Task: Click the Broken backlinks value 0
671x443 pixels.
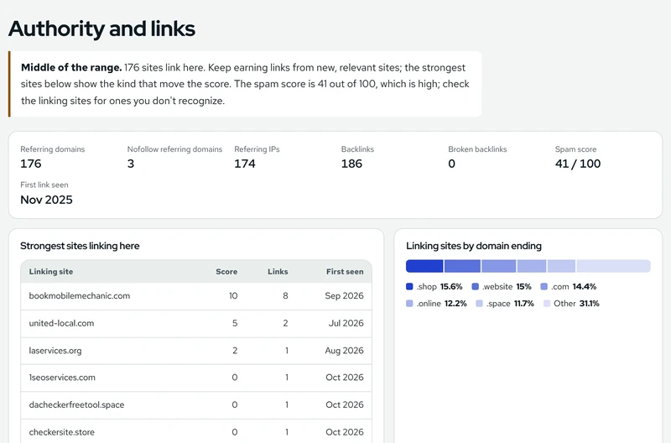Action: pyautogui.click(x=451, y=164)
